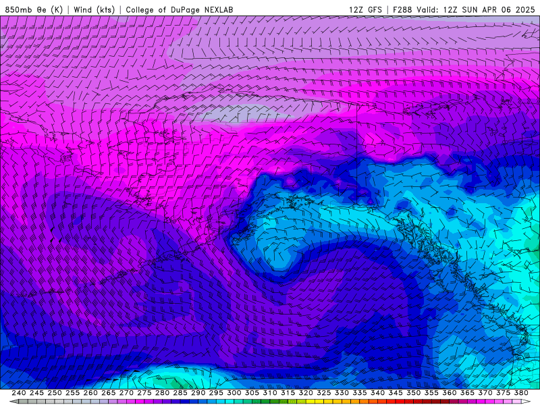540x405 pixels.
Task: Click the 265 legend value
Action: click(109, 393)
